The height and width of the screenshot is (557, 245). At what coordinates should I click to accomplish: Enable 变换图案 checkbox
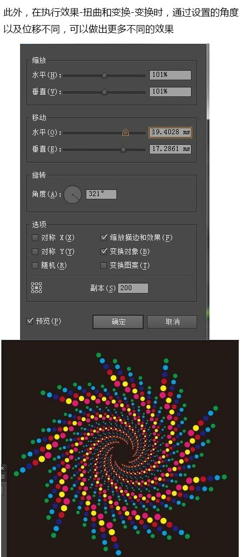pos(104,265)
